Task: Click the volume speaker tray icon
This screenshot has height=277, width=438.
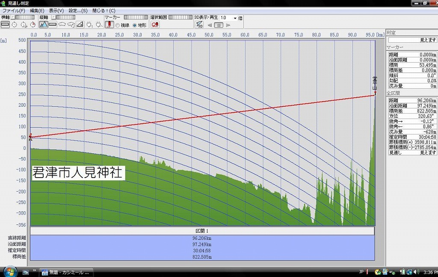Action: tap(417, 272)
